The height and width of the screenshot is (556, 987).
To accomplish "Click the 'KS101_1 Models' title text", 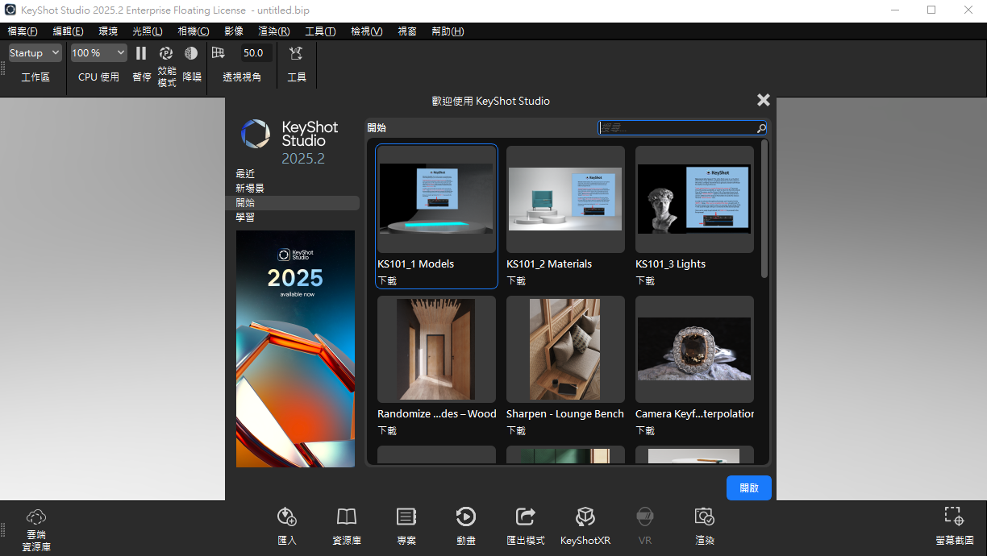I will click(416, 264).
